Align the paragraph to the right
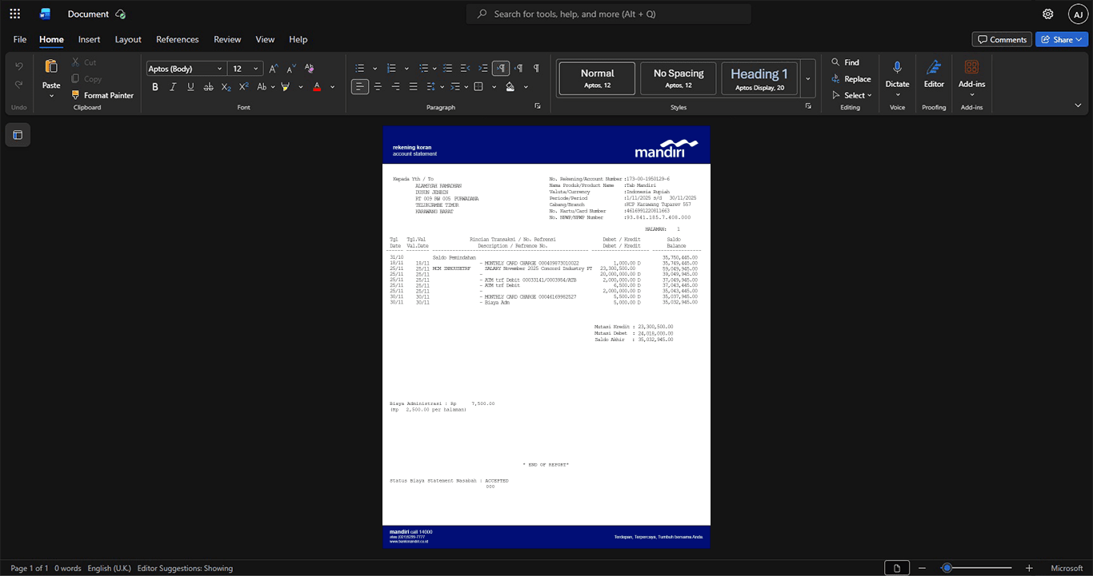The height and width of the screenshot is (576, 1093). (x=395, y=86)
